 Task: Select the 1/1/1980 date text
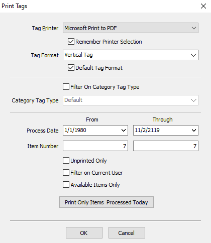point(75,130)
